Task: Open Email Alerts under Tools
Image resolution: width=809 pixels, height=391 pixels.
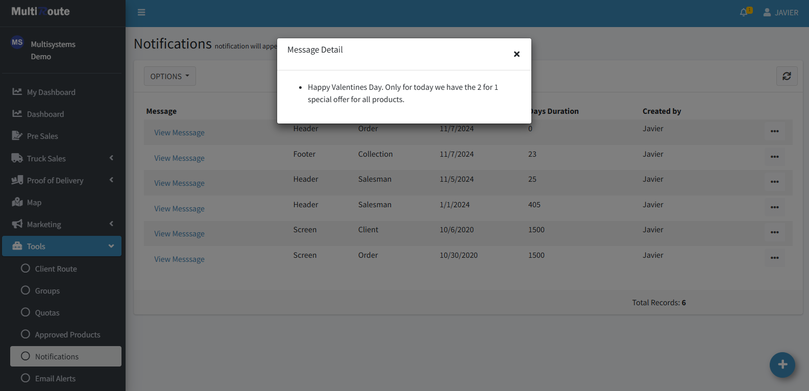Action: pyautogui.click(x=65, y=378)
